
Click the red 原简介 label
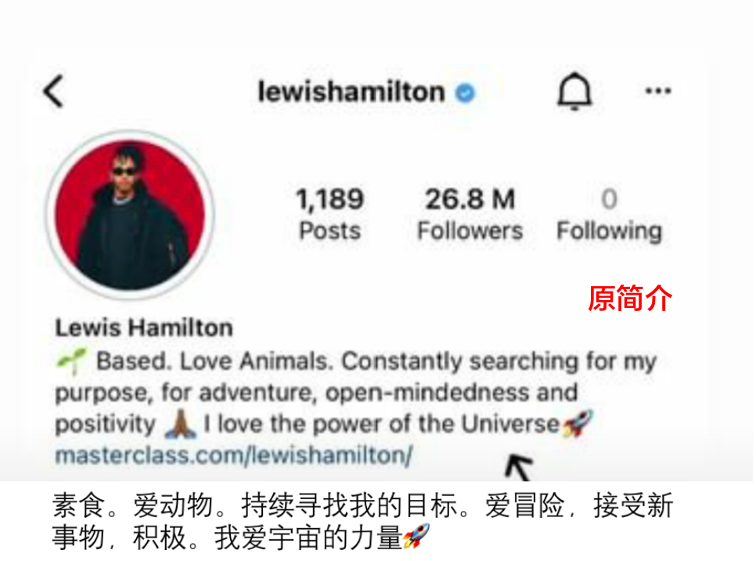[x=630, y=299]
